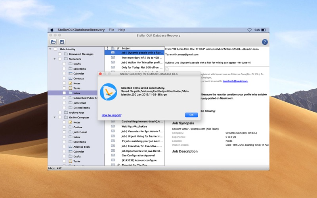Check the Recovered Messages checkbox

click(x=60, y=54)
